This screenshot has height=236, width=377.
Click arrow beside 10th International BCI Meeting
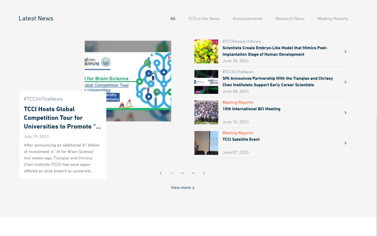[345, 113]
